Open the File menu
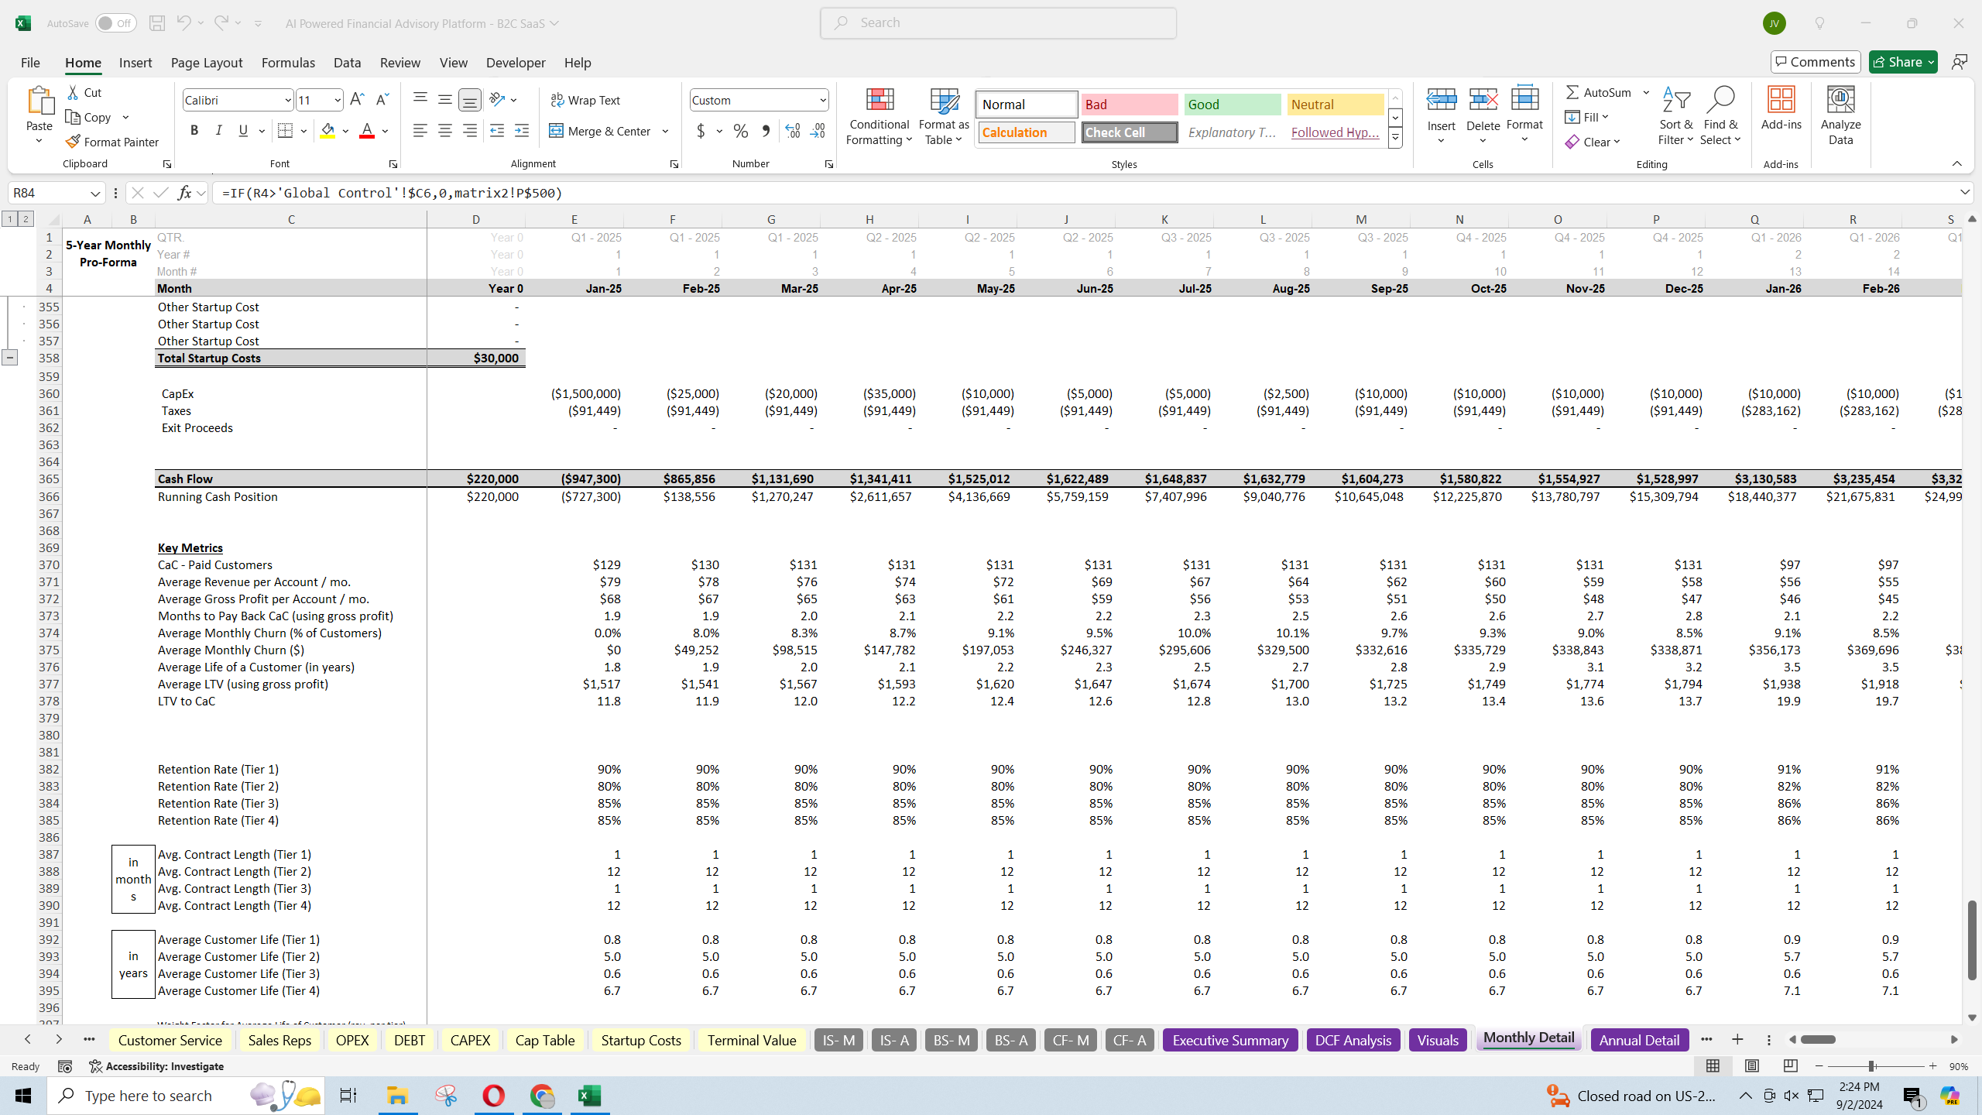 click(x=30, y=62)
